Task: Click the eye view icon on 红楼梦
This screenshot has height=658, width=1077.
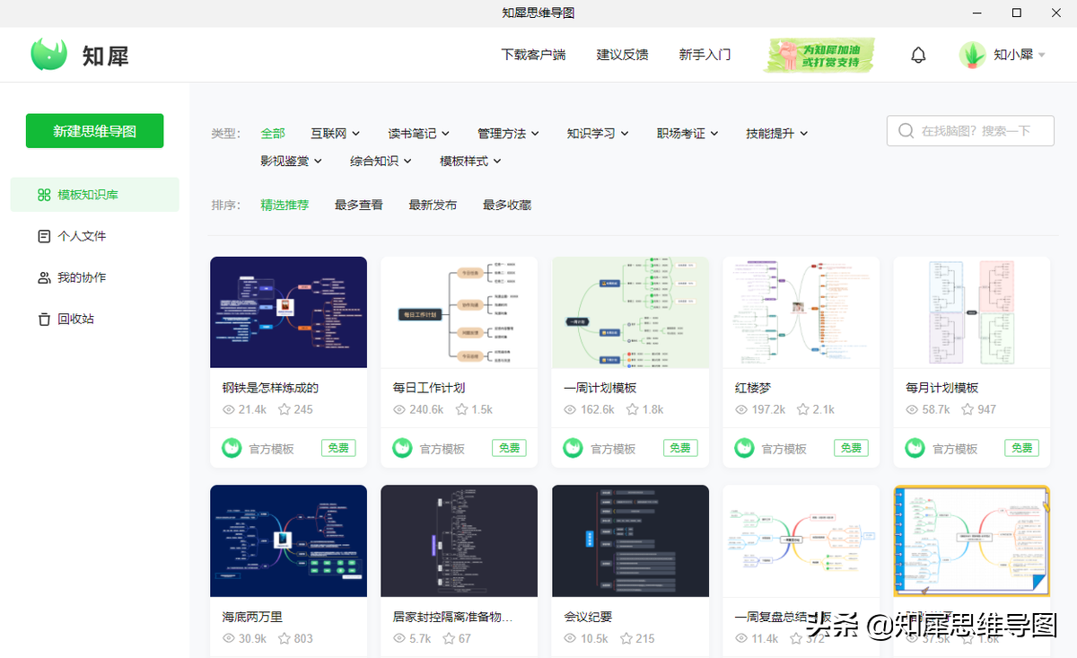Action: click(x=741, y=409)
